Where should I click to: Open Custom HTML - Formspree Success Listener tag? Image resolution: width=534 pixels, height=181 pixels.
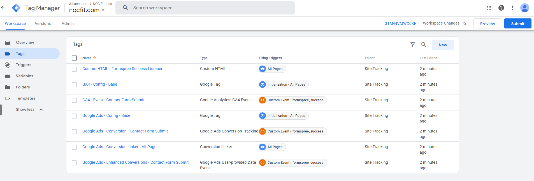point(122,69)
